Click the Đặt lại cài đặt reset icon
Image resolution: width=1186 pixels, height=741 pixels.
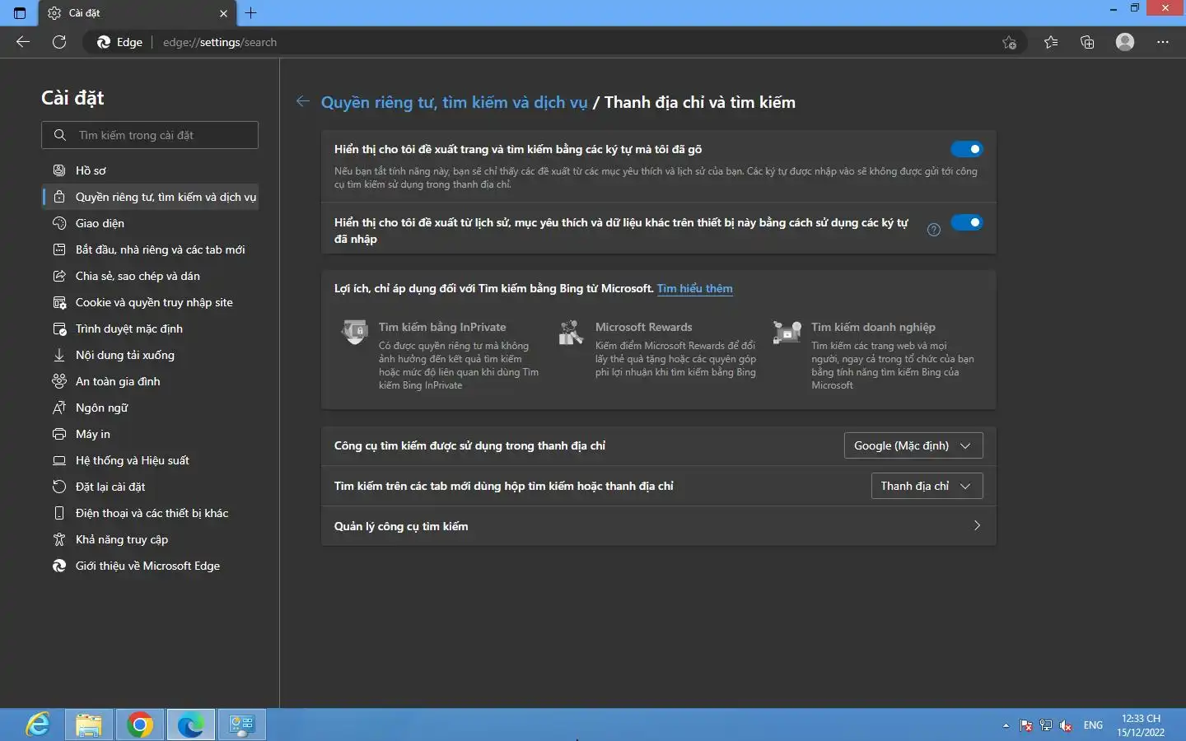tap(59, 487)
